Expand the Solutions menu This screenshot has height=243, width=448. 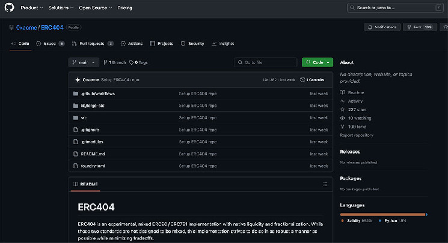coord(61,8)
